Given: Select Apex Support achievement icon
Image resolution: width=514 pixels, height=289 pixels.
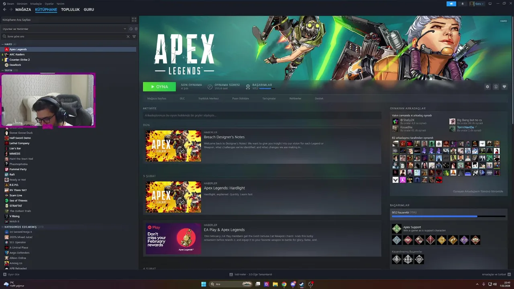Looking at the screenshot, I should tap(397, 229).
